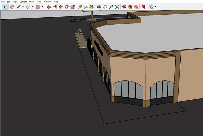This screenshot has height=136, width=203.
Task: Open the Tools menu
Action: pyautogui.click(x=39, y=2)
